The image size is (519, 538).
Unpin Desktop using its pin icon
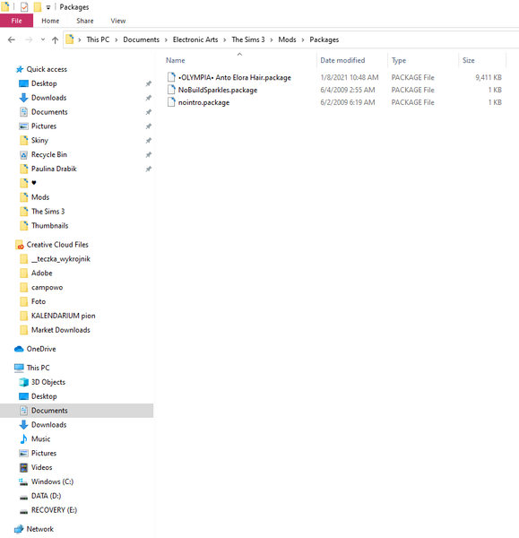coord(148,83)
